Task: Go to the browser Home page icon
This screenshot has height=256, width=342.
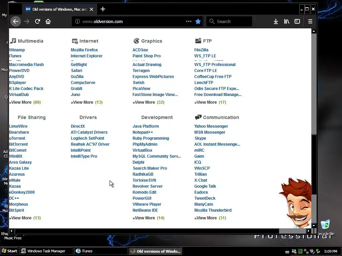Action: click(48, 21)
